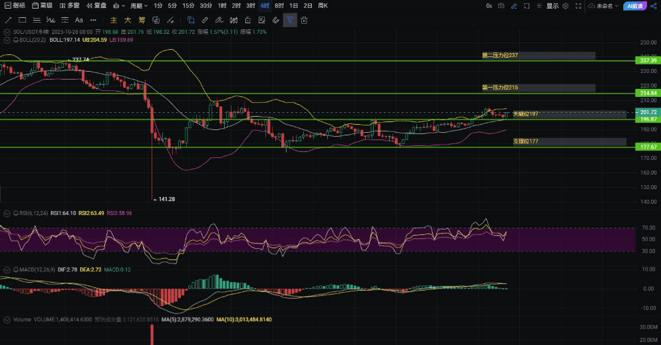Open chart settings hexagon icon

coord(565,5)
